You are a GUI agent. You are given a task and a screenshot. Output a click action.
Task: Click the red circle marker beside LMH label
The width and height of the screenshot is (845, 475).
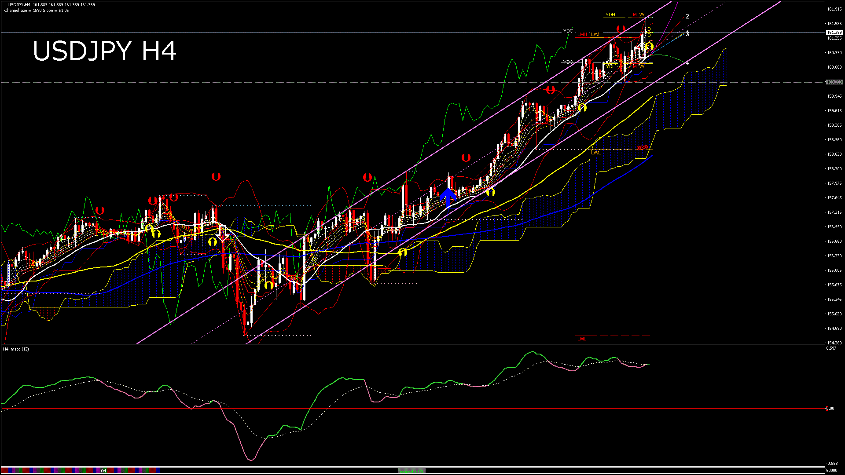point(621,29)
